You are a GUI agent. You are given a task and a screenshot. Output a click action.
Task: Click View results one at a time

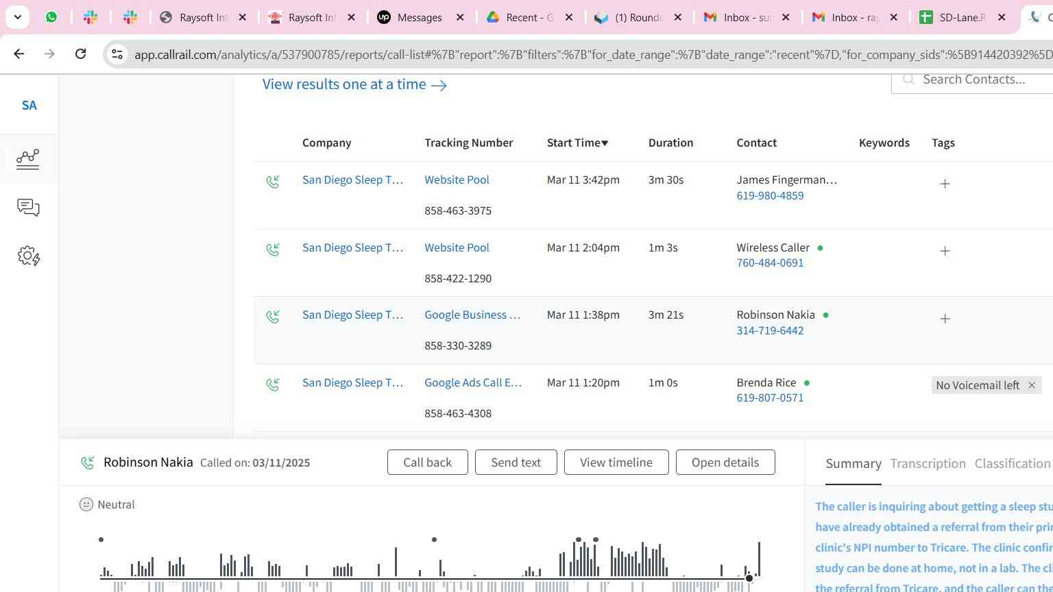[354, 84]
